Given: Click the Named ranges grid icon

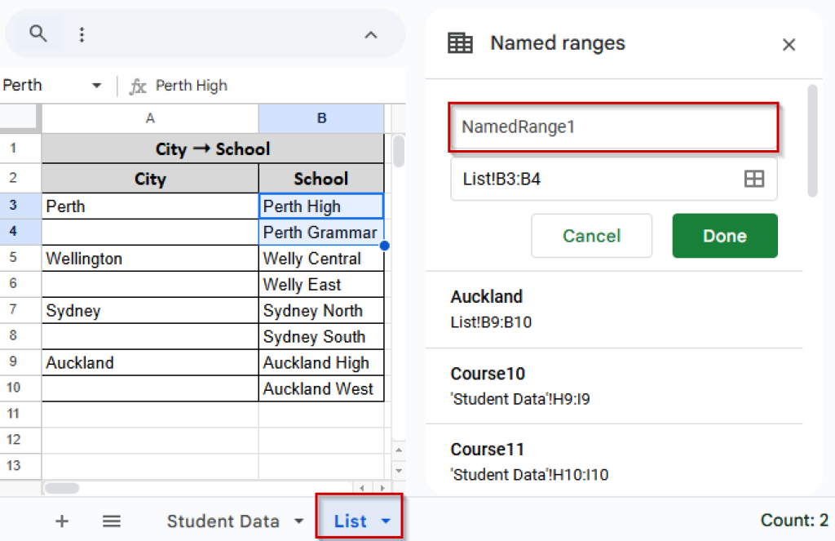Looking at the screenshot, I should coord(459,42).
